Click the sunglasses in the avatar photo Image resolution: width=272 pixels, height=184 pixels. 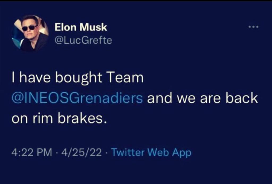point(29,28)
